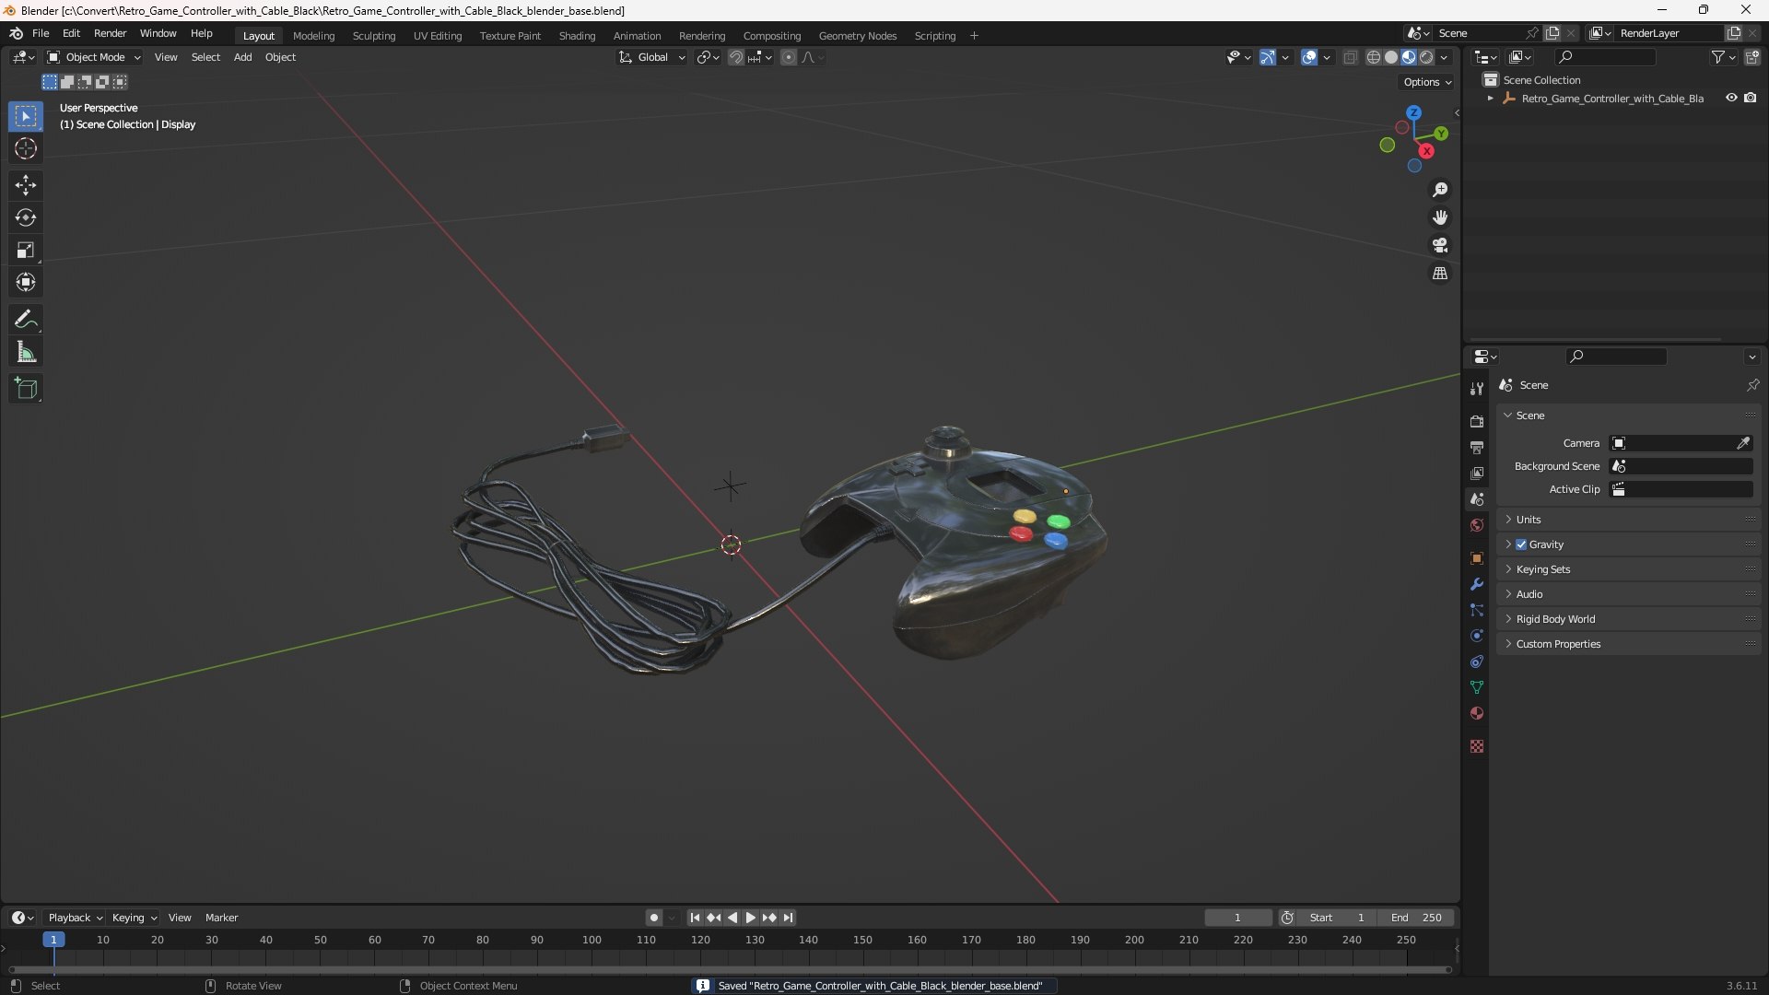The image size is (1769, 995).
Task: Disable Retro_Game_Controller collection in renders
Action: click(1751, 98)
